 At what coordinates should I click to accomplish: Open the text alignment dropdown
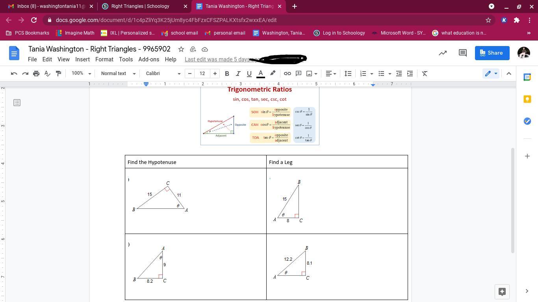tap(331, 74)
